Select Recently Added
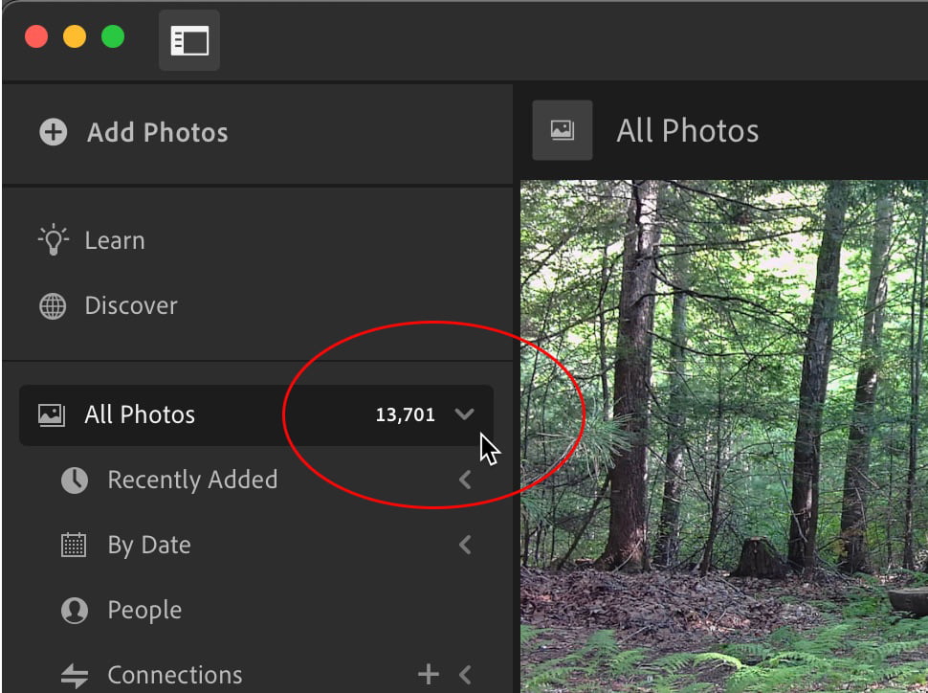 click(x=192, y=480)
